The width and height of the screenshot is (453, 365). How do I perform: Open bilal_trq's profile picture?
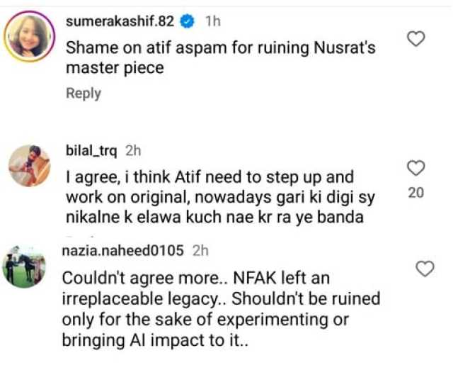(30, 166)
